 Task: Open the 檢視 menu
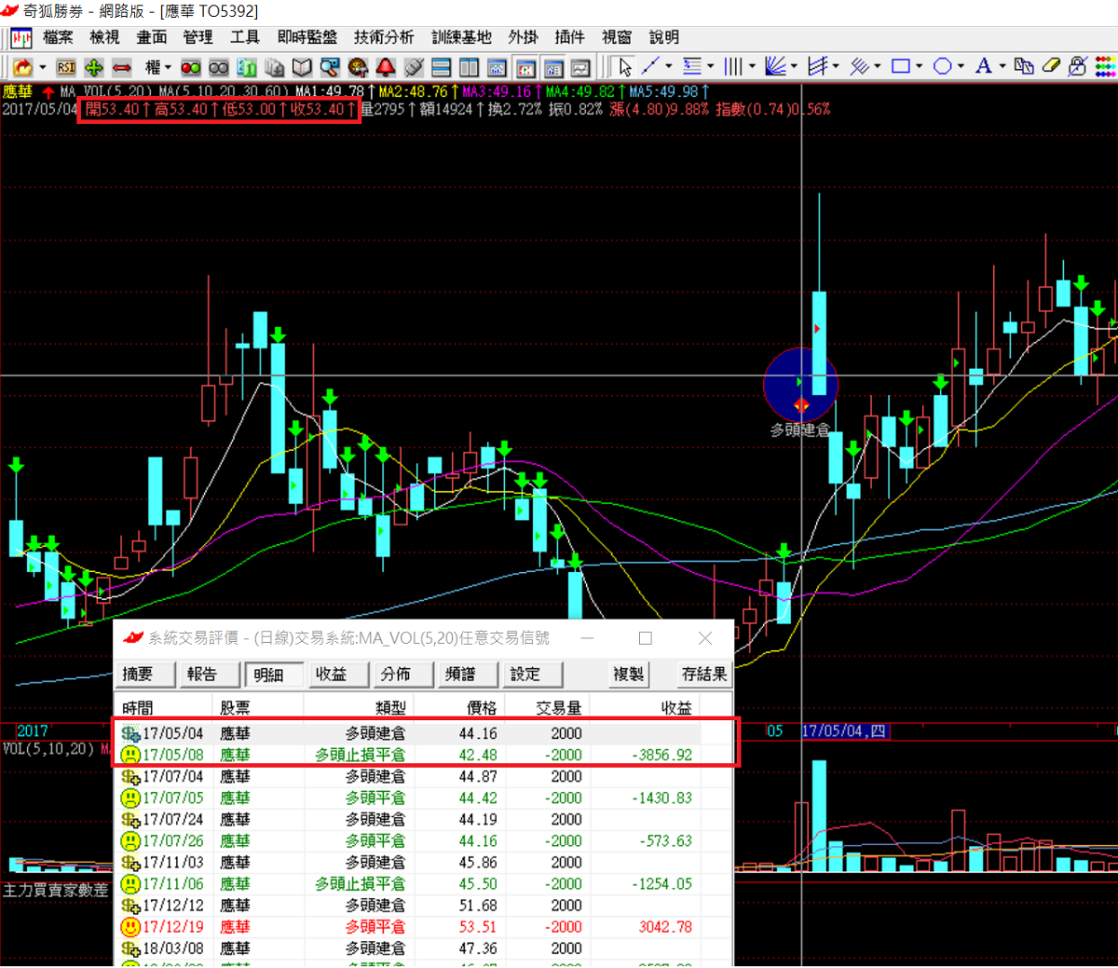(x=104, y=37)
